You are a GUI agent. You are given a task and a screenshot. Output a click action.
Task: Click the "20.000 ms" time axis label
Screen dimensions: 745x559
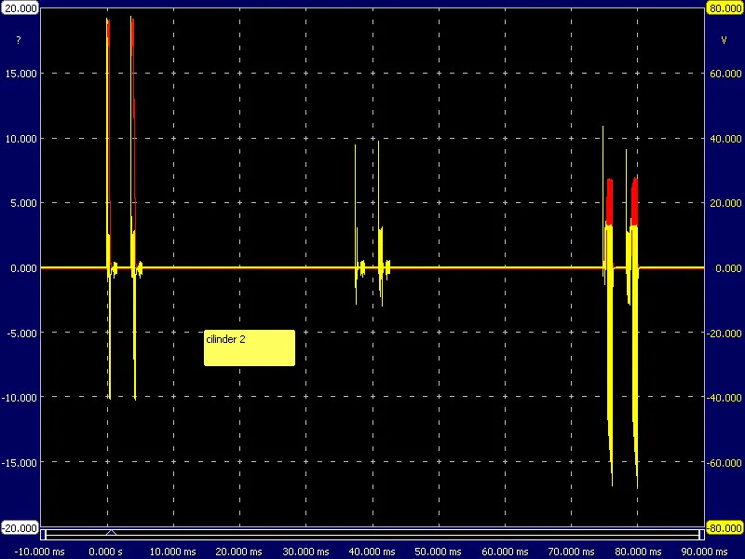click(239, 552)
